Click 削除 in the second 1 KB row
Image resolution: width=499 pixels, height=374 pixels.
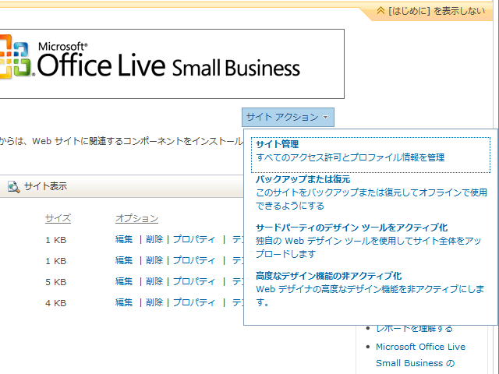pos(154,260)
